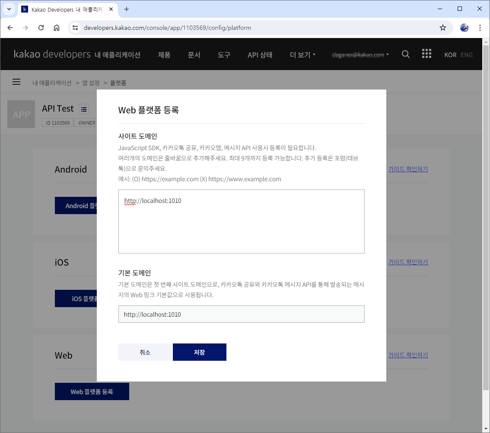Click the APP thumbnail image
Screen dimensions: 490x433
21,114
